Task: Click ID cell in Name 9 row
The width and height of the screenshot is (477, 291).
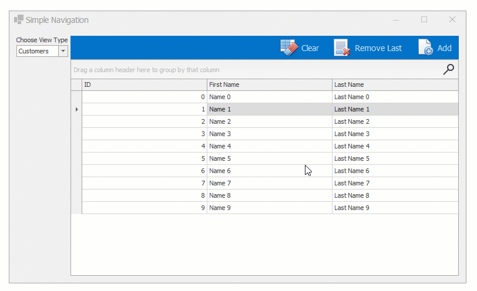Action: click(144, 208)
